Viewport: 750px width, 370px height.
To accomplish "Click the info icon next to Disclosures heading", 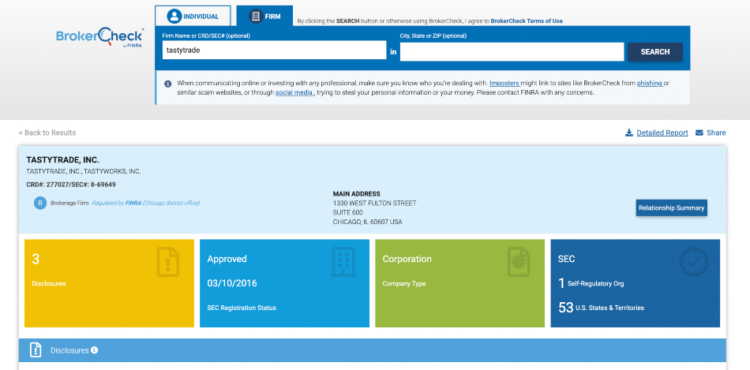I will point(94,350).
